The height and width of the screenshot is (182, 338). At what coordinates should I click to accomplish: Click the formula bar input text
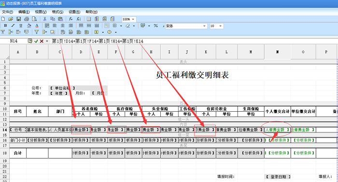pyautogui.click(x=98, y=41)
